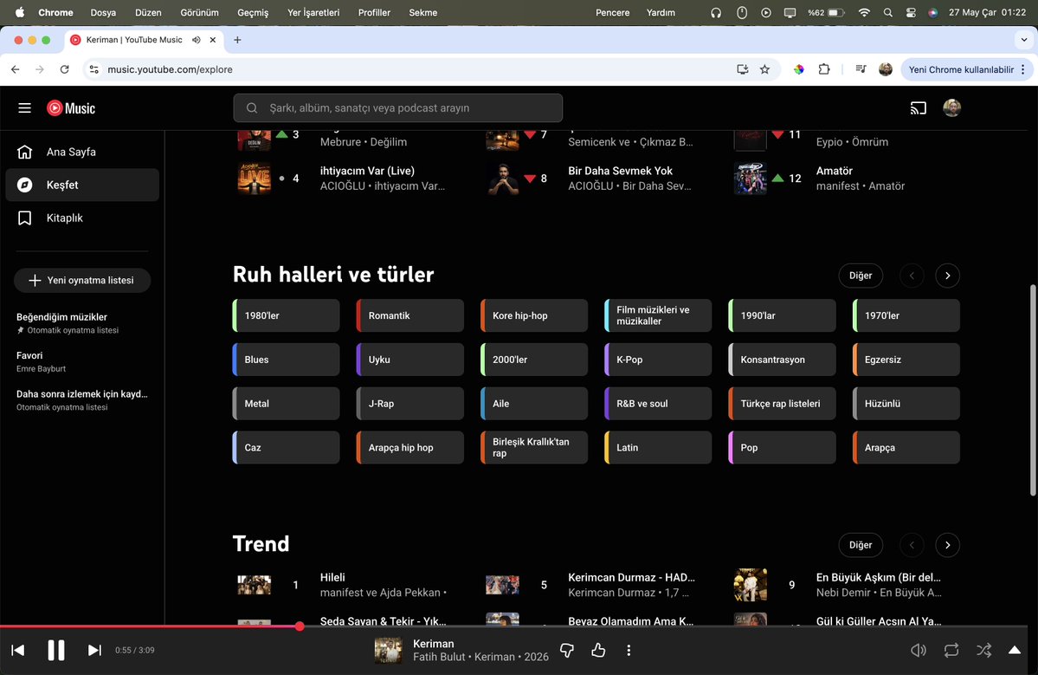Open the Görünüm menu
Viewport: 1038px width, 675px height.
click(x=199, y=13)
